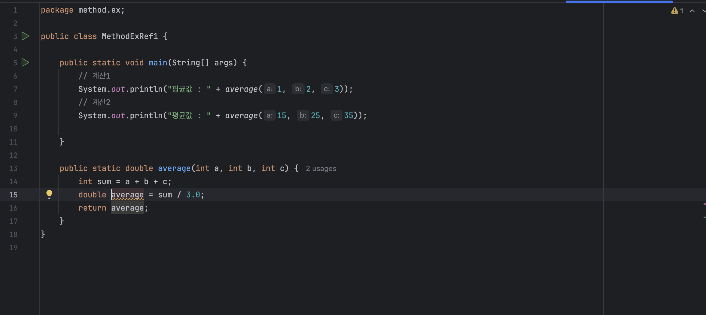Click parameter hint 'a:' before value 1
The width and height of the screenshot is (706, 315).
tap(270, 89)
